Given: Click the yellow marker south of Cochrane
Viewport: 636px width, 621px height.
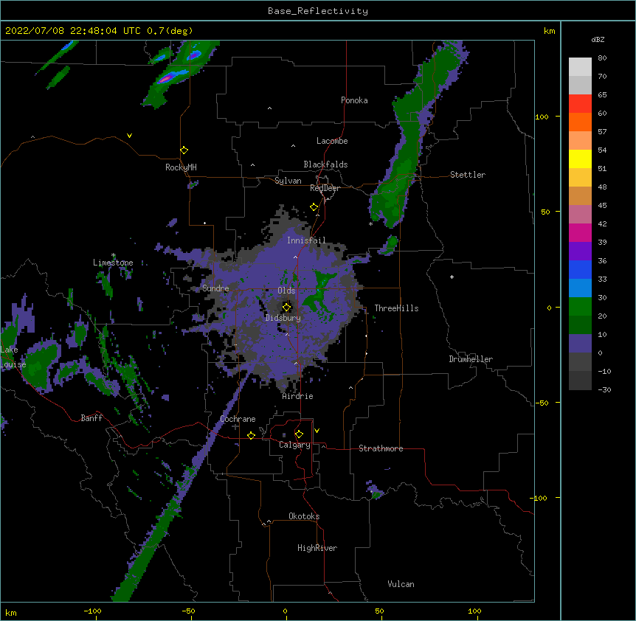Looking at the screenshot, I should tap(251, 435).
